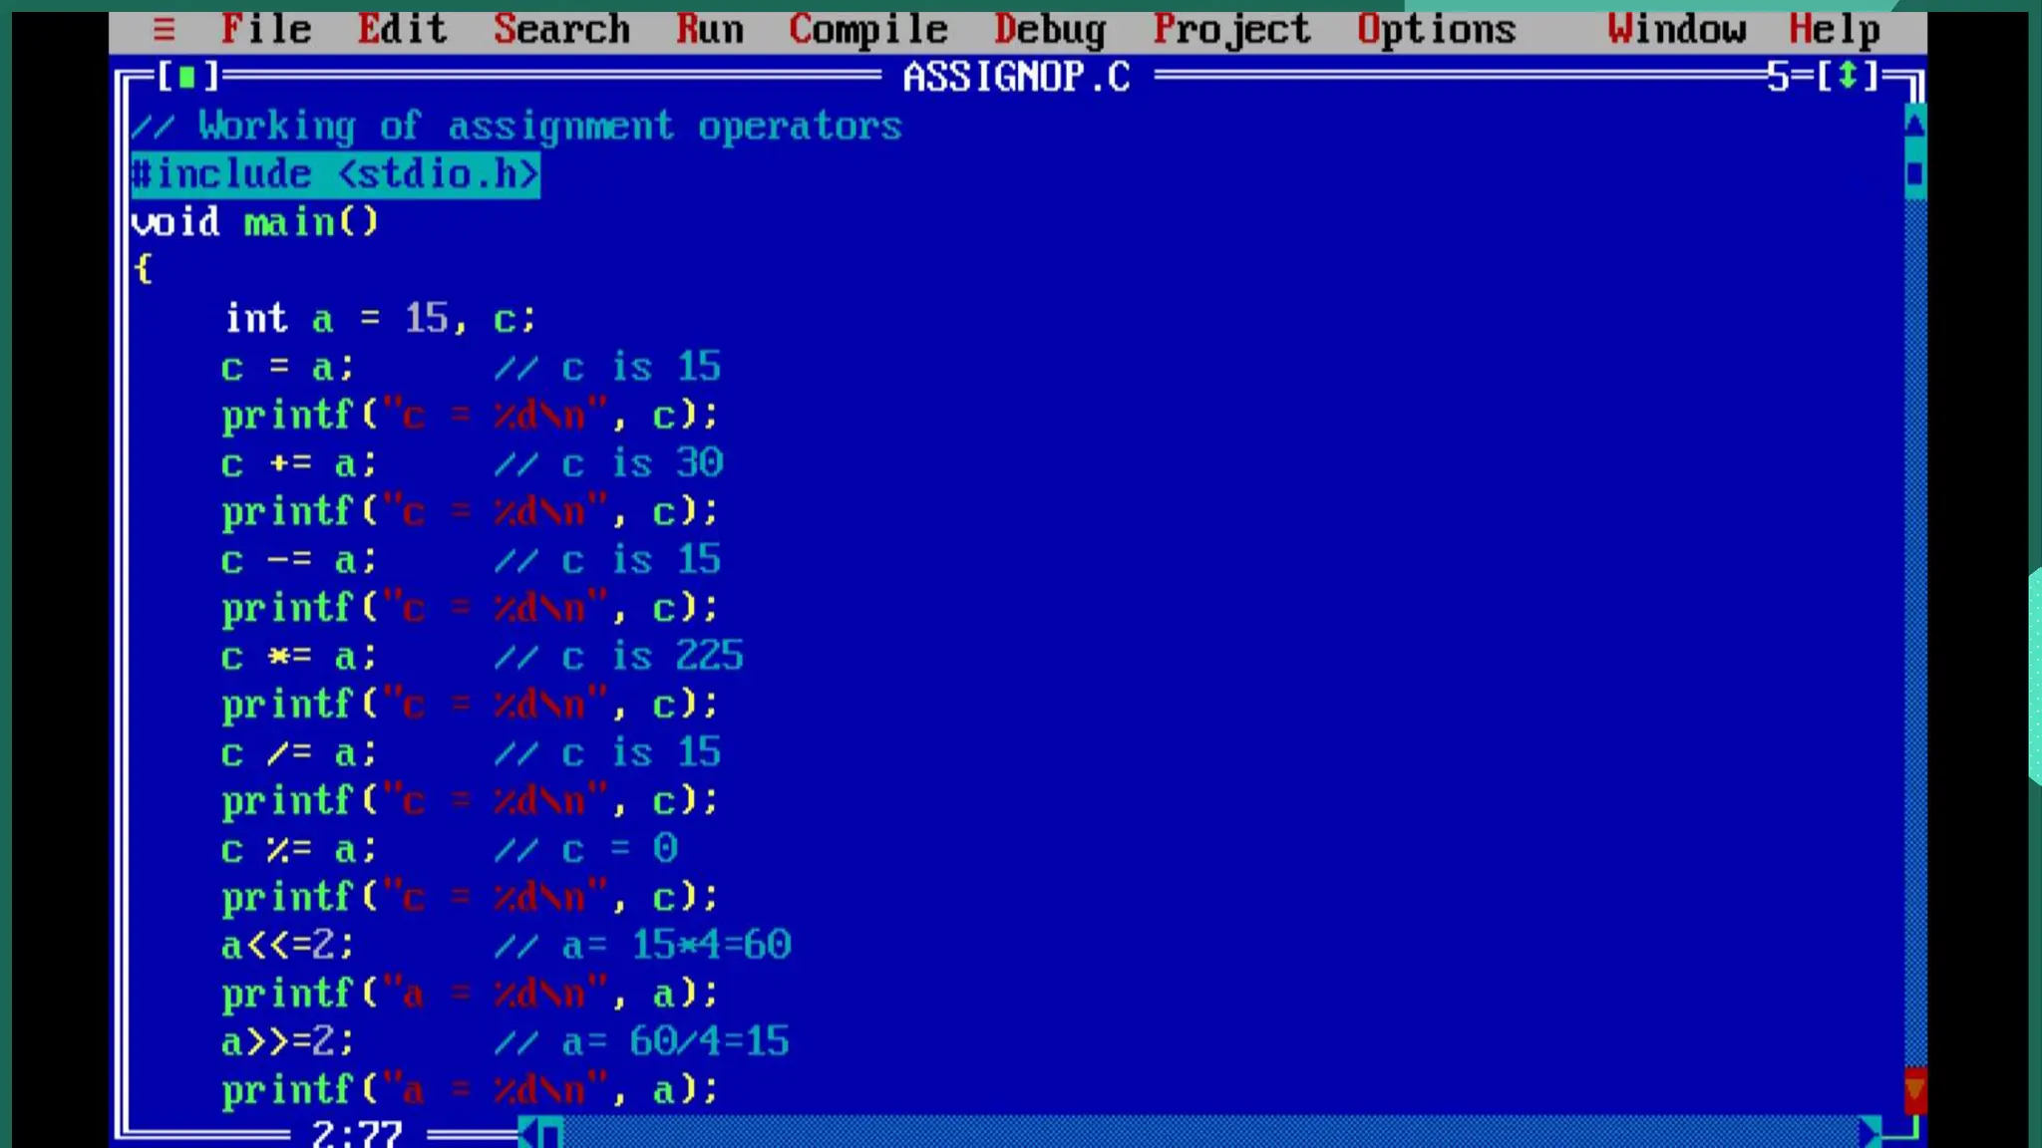Click the printf line below 'c = a;'
The image size is (2042, 1148).
pyautogui.click(x=470, y=416)
